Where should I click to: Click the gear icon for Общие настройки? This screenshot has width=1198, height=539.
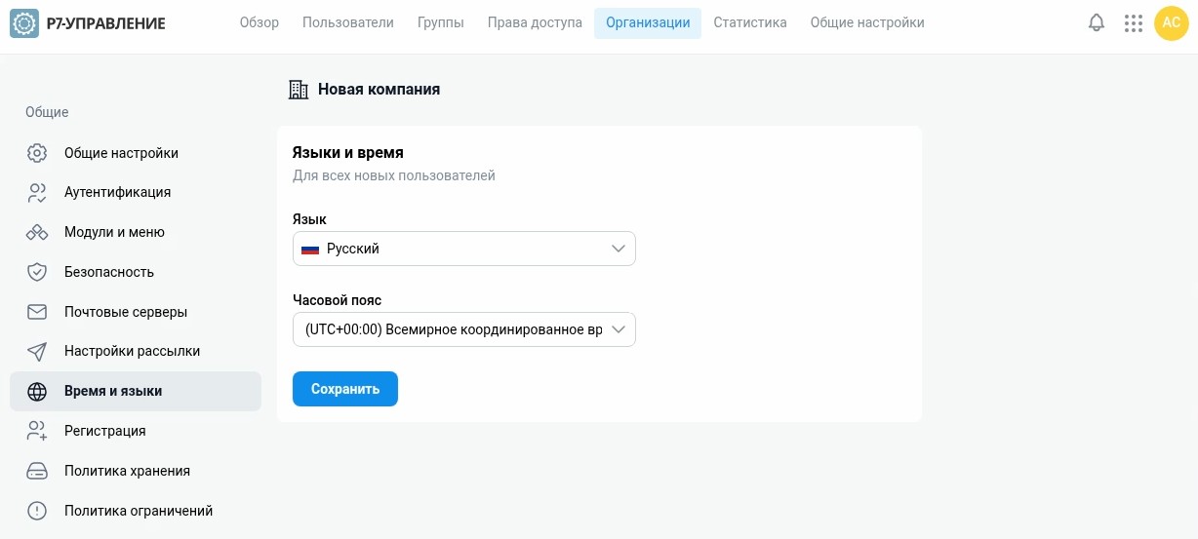[37, 153]
